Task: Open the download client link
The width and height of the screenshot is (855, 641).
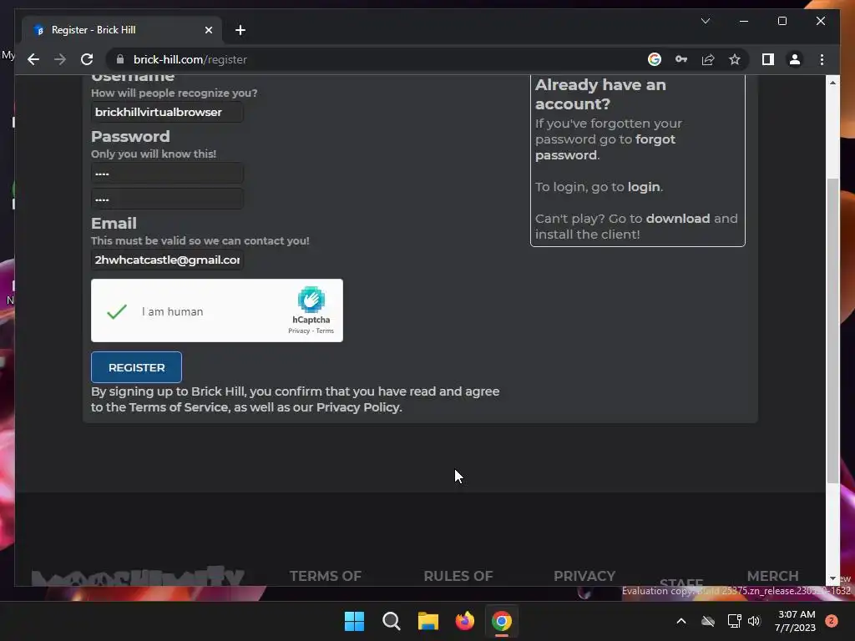Action: coord(678,219)
